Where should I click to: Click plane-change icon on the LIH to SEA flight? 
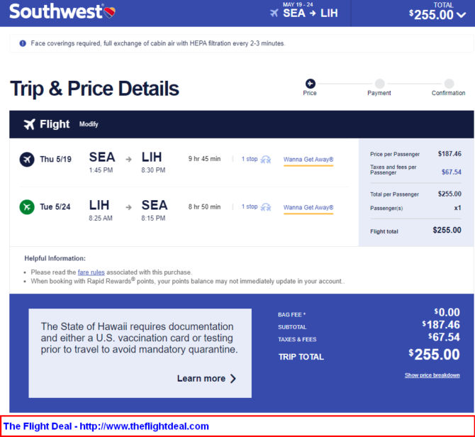click(266, 207)
